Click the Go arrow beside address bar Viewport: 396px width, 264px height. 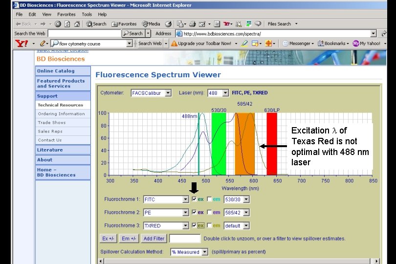384,34
